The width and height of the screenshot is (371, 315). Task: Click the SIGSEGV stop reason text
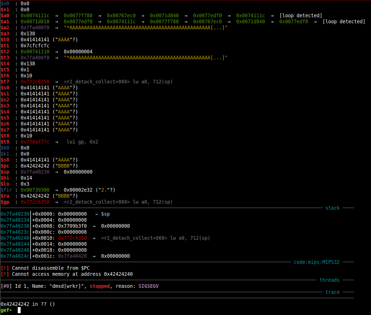tap(148, 286)
